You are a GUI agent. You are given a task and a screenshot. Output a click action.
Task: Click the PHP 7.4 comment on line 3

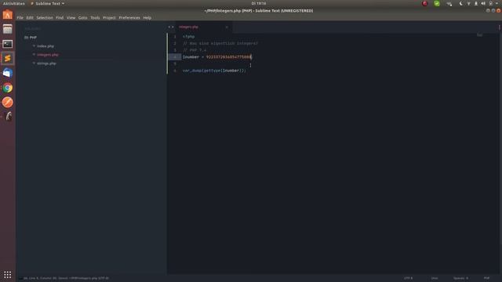(x=195, y=50)
